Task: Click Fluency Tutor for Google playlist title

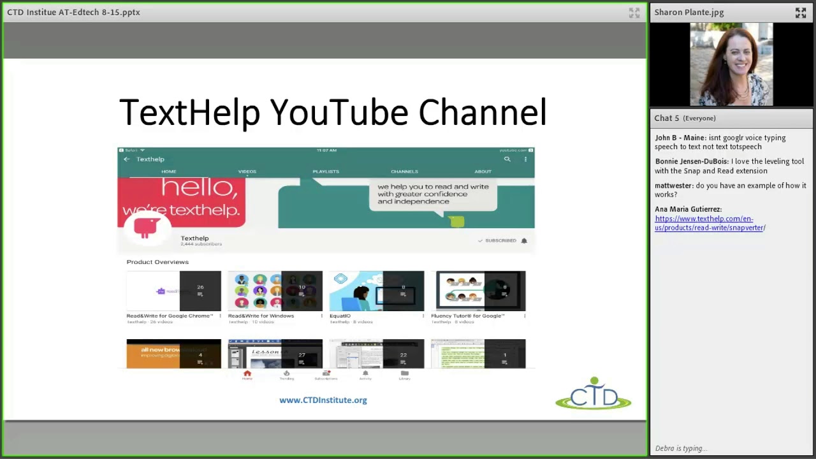Action: (x=468, y=316)
